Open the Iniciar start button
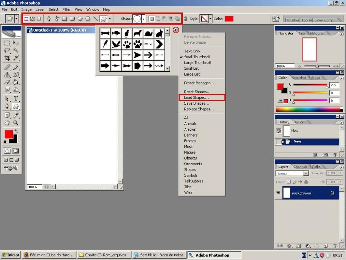This screenshot has height=260, width=346. point(10,255)
